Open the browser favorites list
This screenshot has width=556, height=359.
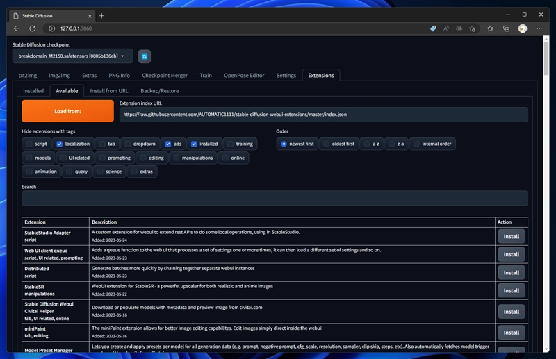point(490,28)
